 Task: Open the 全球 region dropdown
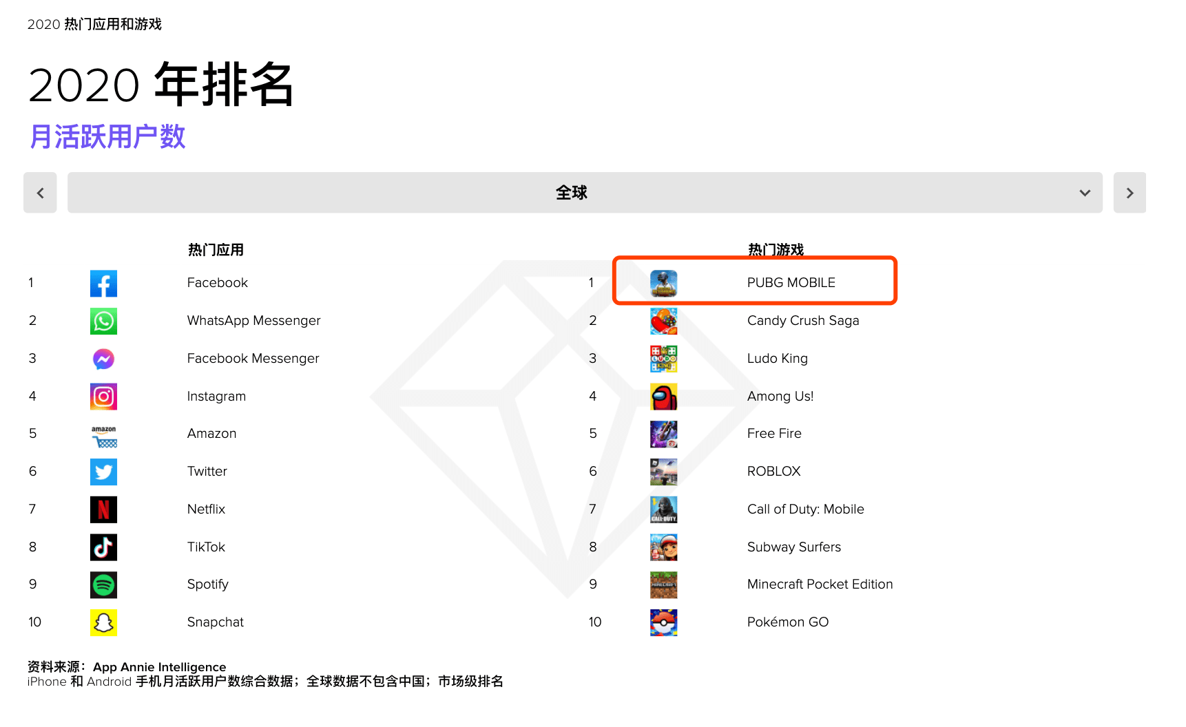pos(585,193)
